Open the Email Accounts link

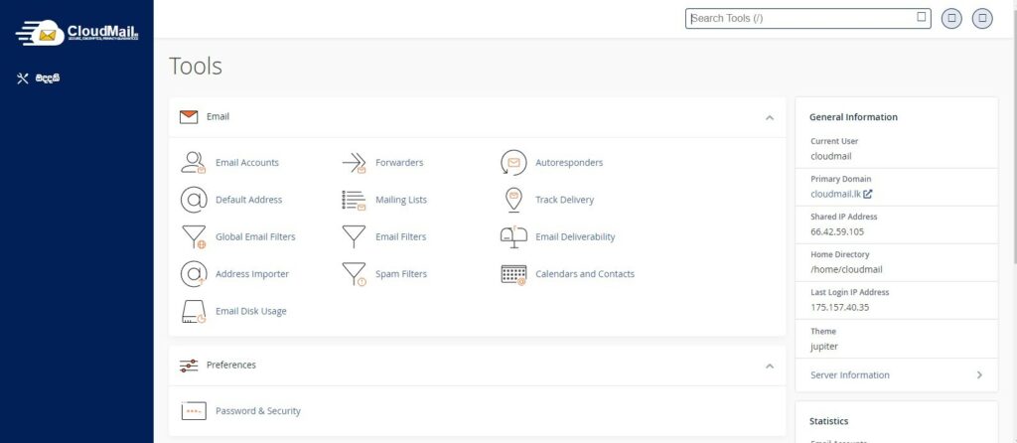247,163
